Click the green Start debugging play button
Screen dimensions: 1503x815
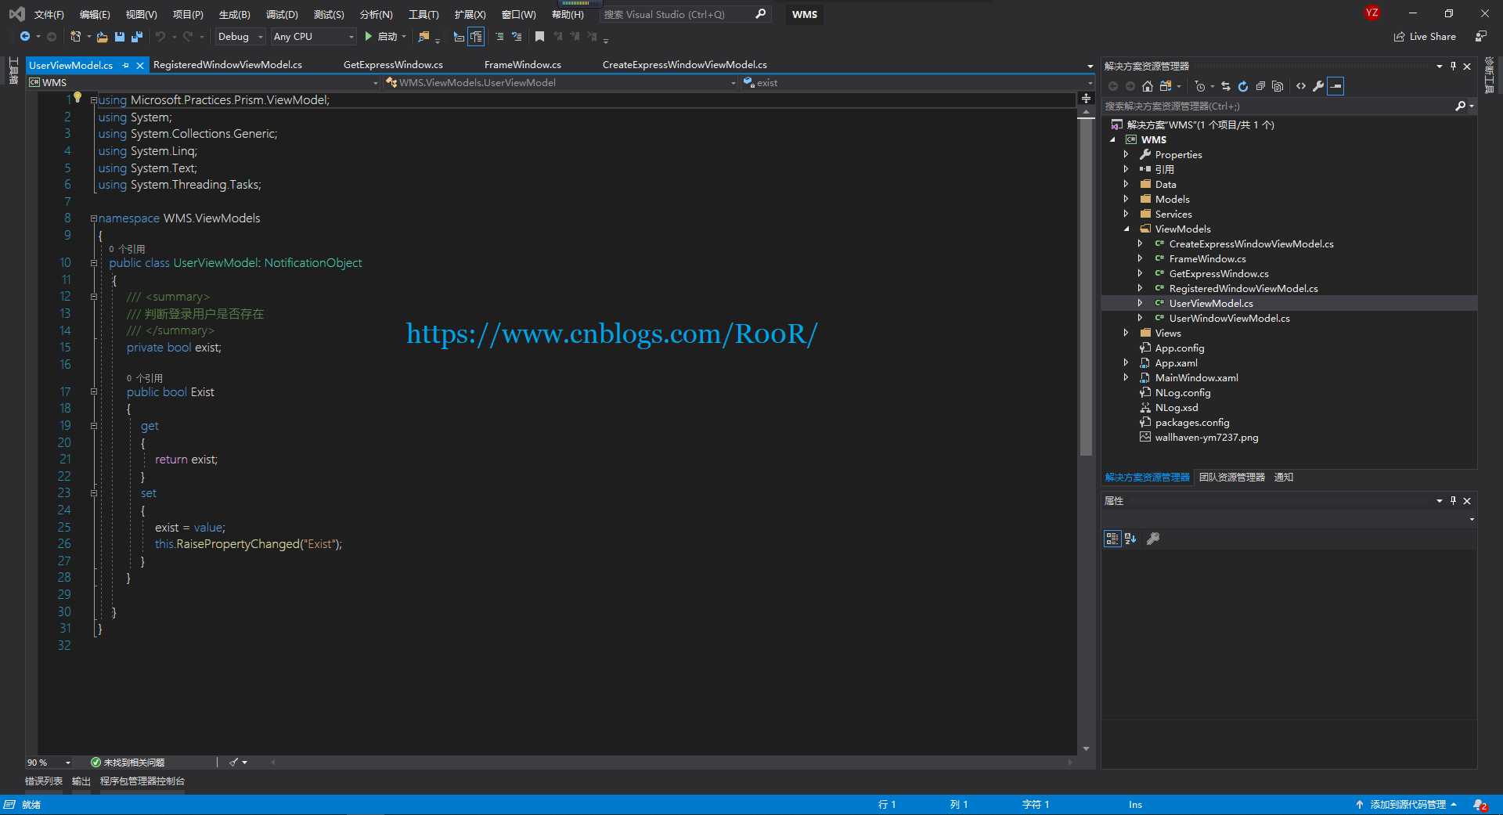click(x=368, y=37)
